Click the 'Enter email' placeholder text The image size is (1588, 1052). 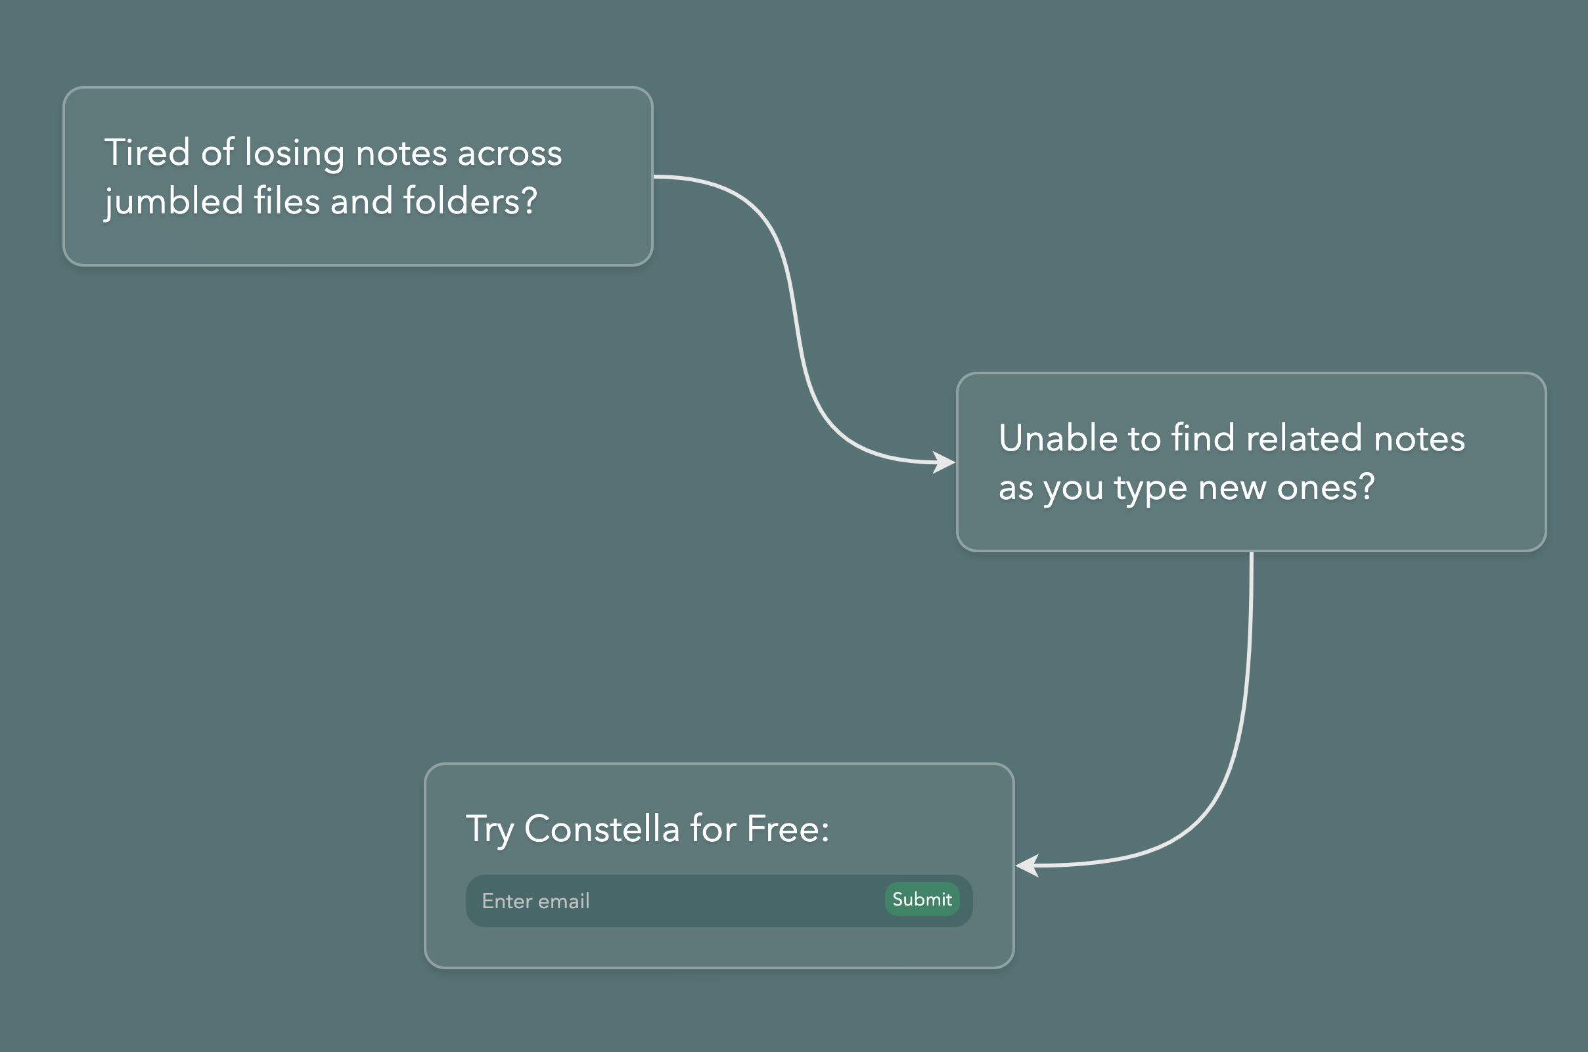pos(535,901)
